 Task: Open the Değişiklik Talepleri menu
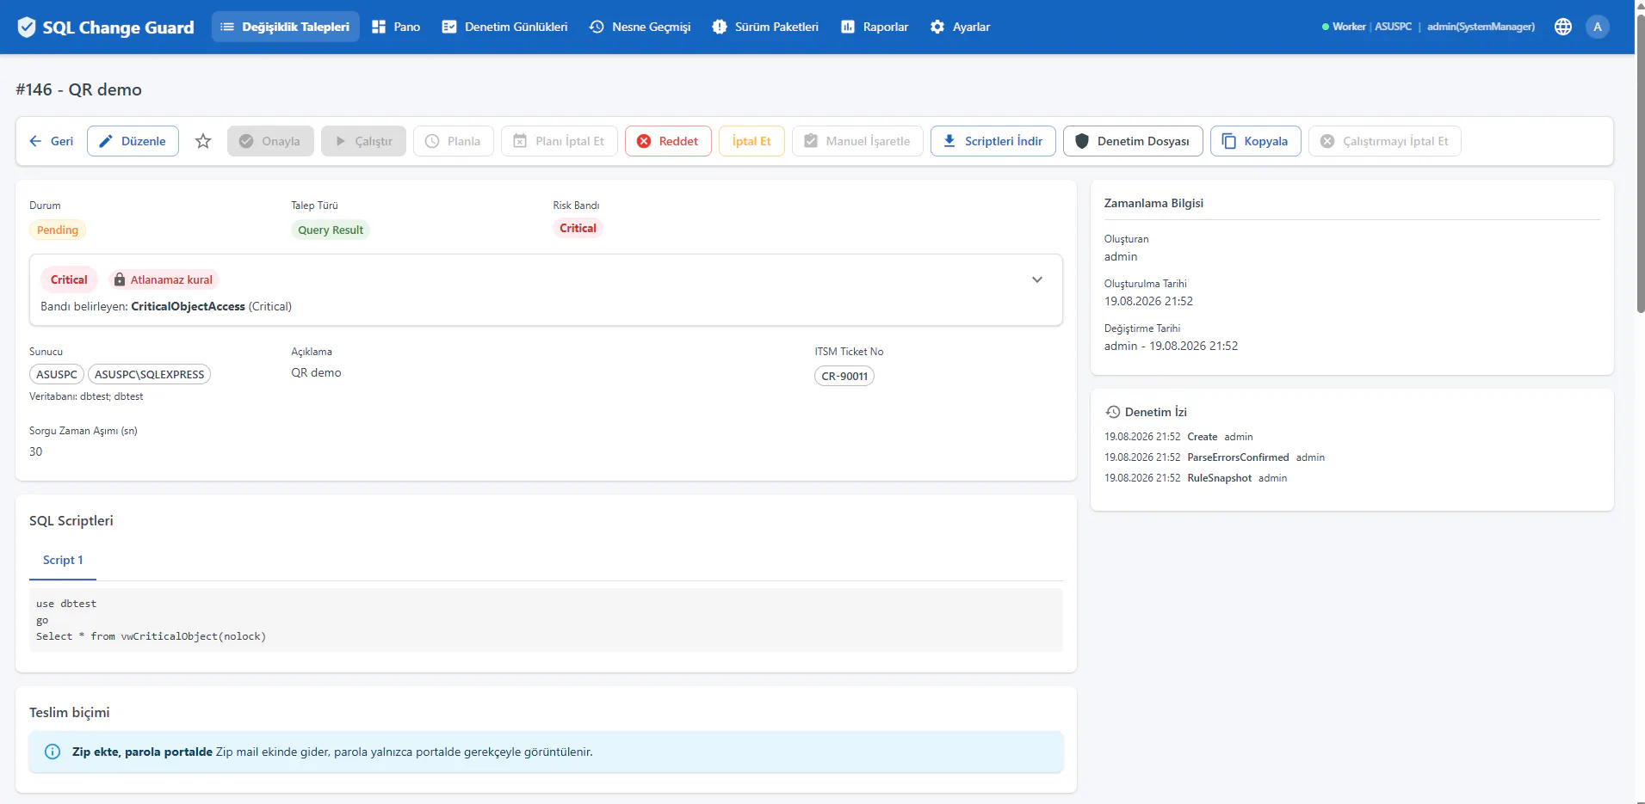[x=285, y=27]
